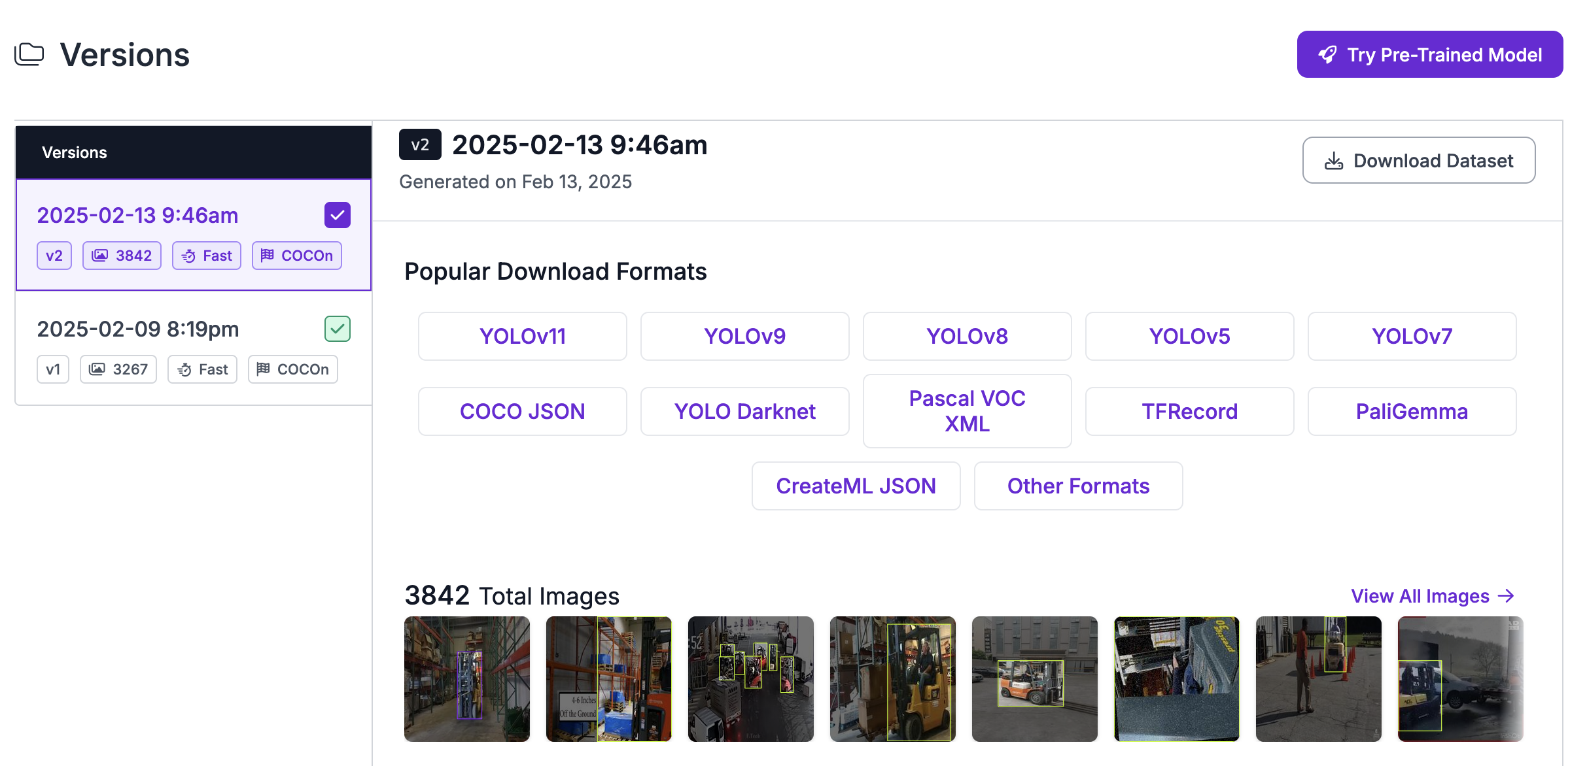Click the image-count icon on the 3842 badge
1587x766 pixels.
pos(99,256)
